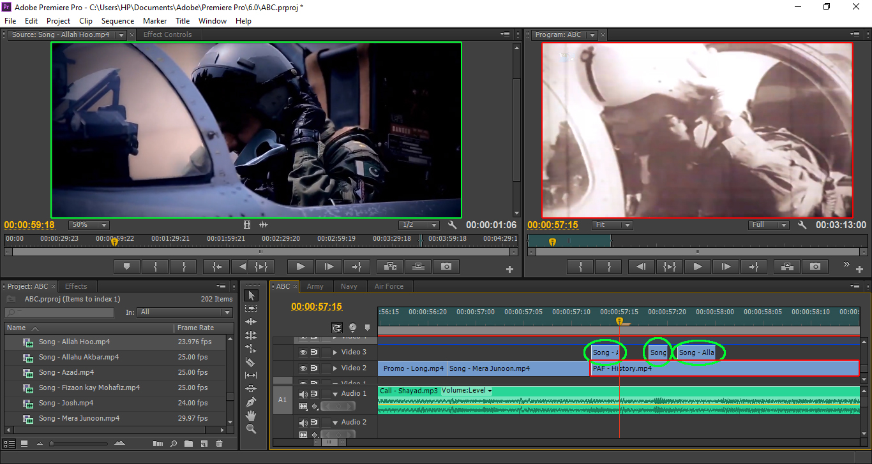The width and height of the screenshot is (872, 464).
Task: Click Automate to Sequence icon
Action: (158, 444)
